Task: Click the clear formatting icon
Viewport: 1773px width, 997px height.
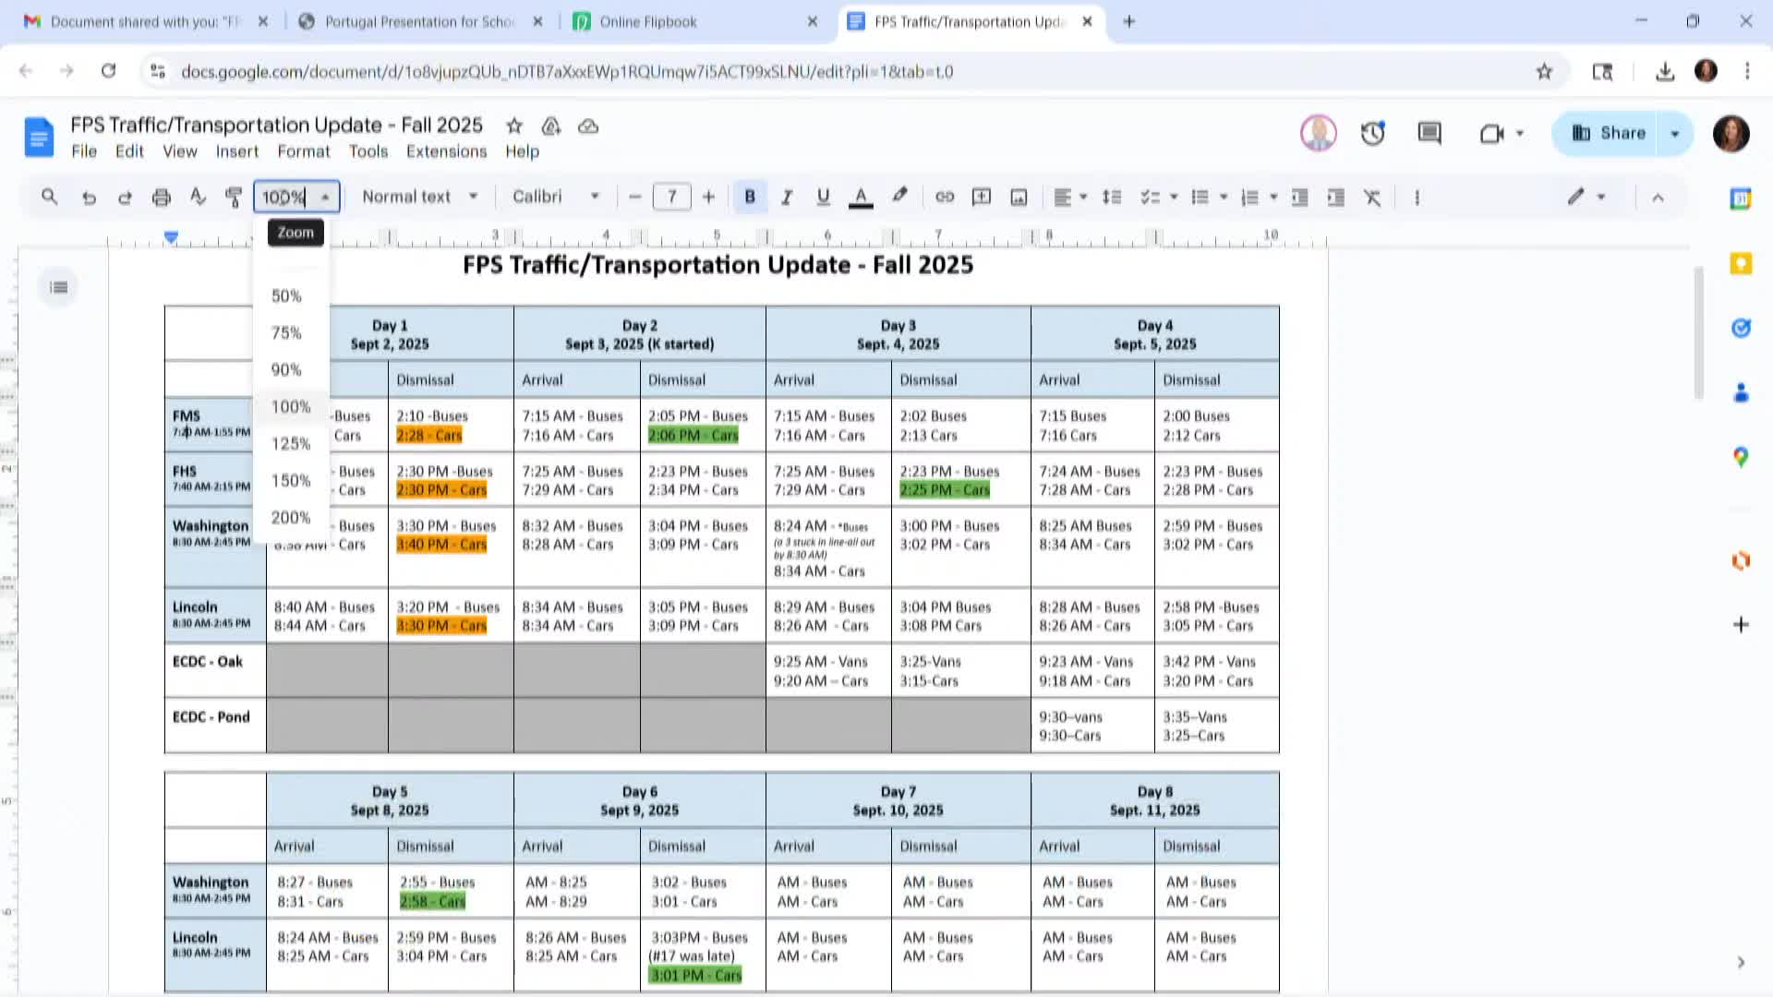Action: pos(1372,197)
